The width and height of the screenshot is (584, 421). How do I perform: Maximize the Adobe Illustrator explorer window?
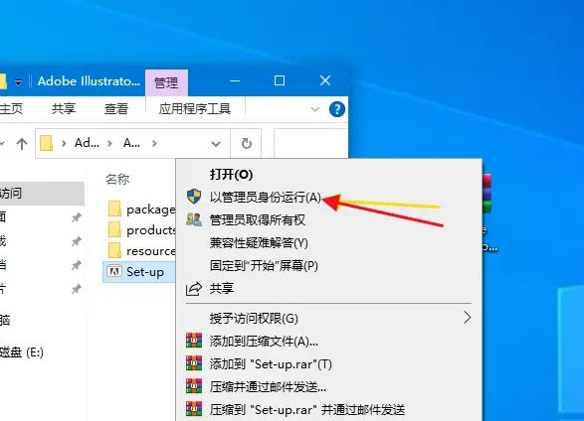pos(280,80)
